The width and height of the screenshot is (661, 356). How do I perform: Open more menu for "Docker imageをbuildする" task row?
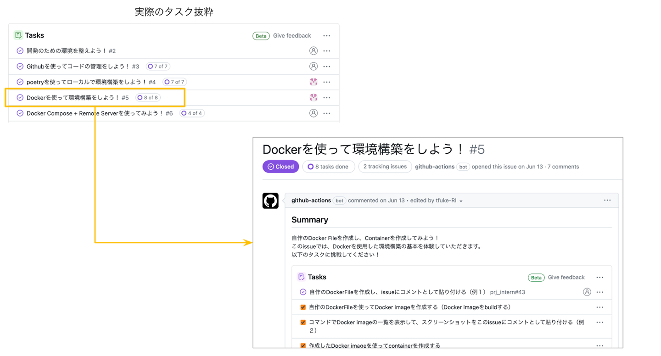pos(599,307)
